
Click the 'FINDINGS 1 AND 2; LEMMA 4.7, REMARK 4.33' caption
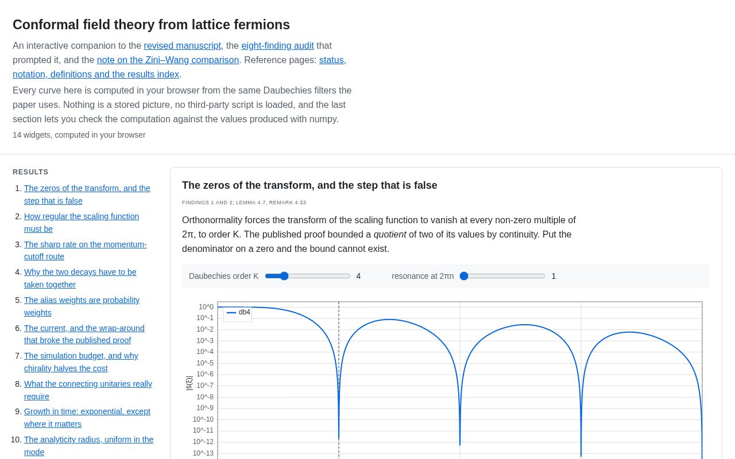tap(244, 203)
